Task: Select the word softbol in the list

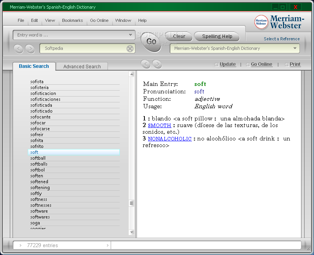Action: 75,170
